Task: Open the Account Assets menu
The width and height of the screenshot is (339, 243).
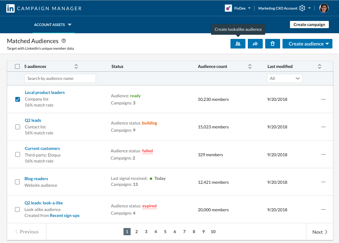Action: [53, 25]
